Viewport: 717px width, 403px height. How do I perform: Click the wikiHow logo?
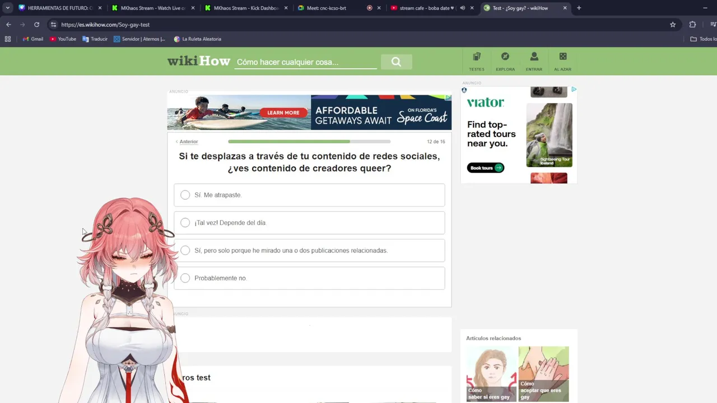coord(199,61)
